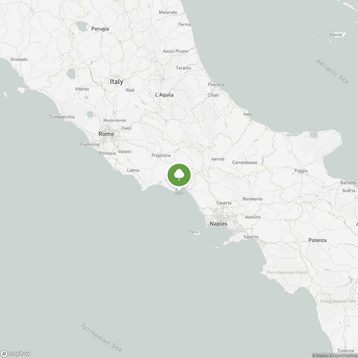Click the Rome city label
This screenshot has height=358, width=358.
(106, 134)
